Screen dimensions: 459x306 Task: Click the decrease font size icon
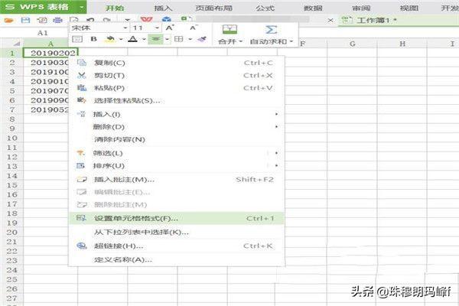(x=194, y=28)
